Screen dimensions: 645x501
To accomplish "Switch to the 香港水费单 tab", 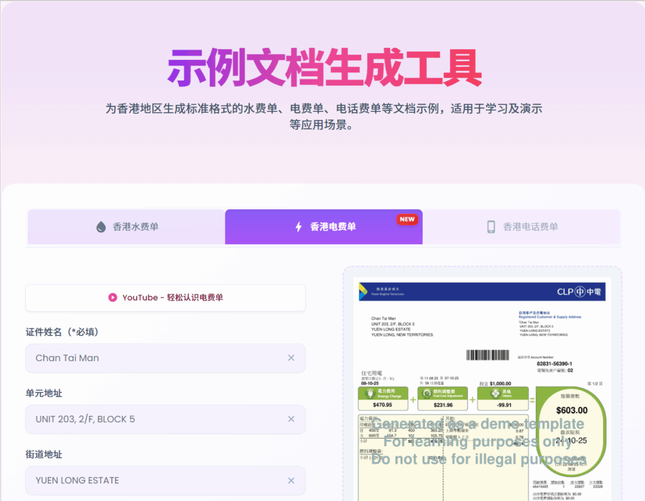I will pos(126,227).
